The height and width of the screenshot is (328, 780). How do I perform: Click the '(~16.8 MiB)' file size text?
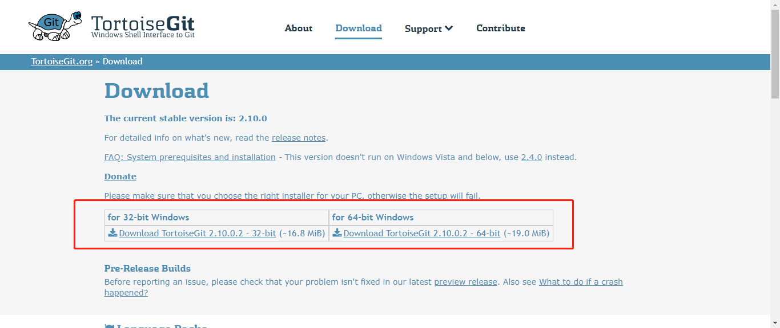click(x=302, y=233)
